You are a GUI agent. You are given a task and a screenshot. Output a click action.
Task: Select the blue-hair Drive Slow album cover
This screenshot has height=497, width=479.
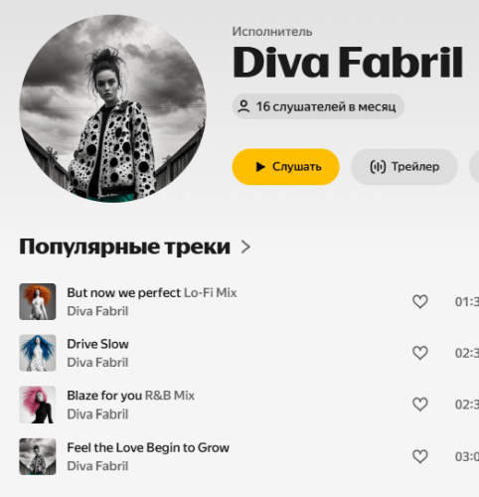[x=38, y=353]
